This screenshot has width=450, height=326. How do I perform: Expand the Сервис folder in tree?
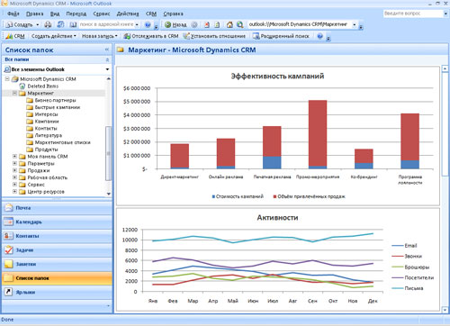tap(14, 185)
